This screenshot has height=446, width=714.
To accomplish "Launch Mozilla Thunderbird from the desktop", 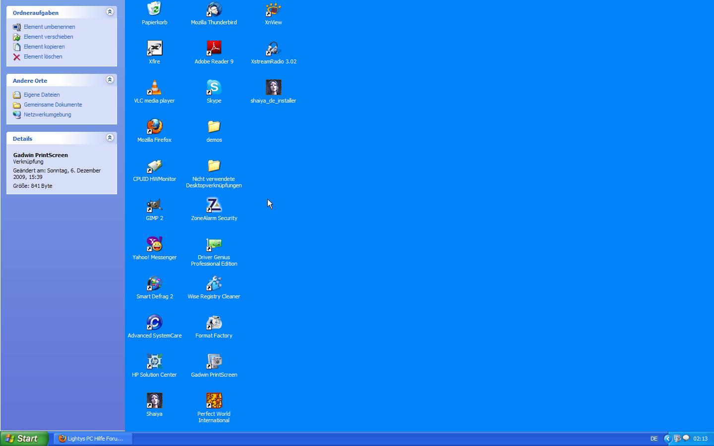I will click(214, 9).
